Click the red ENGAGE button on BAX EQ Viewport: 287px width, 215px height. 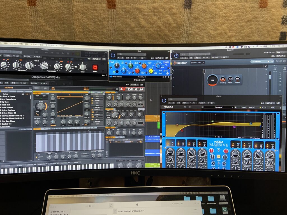(x=95, y=67)
